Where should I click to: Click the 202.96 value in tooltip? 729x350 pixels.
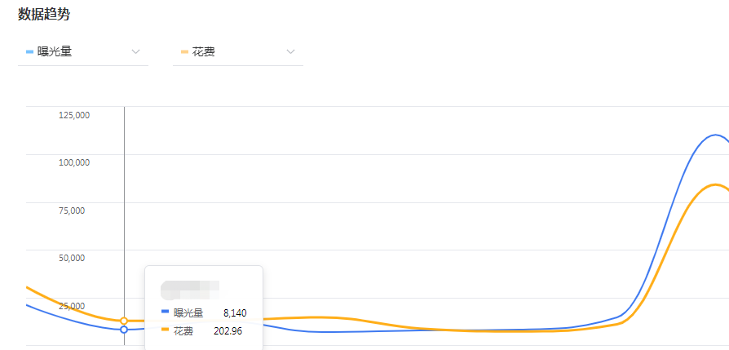(228, 330)
